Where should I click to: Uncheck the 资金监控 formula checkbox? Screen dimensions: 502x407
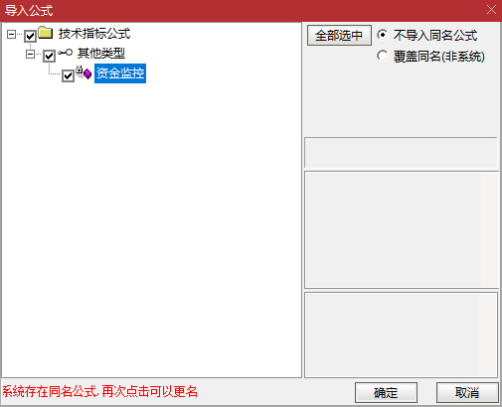[68, 75]
